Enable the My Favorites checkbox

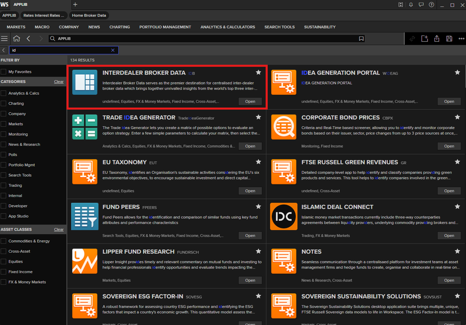pyautogui.click(x=3, y=72)
